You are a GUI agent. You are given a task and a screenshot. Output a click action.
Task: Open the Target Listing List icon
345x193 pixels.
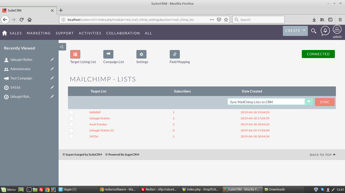tap(75, 54)
